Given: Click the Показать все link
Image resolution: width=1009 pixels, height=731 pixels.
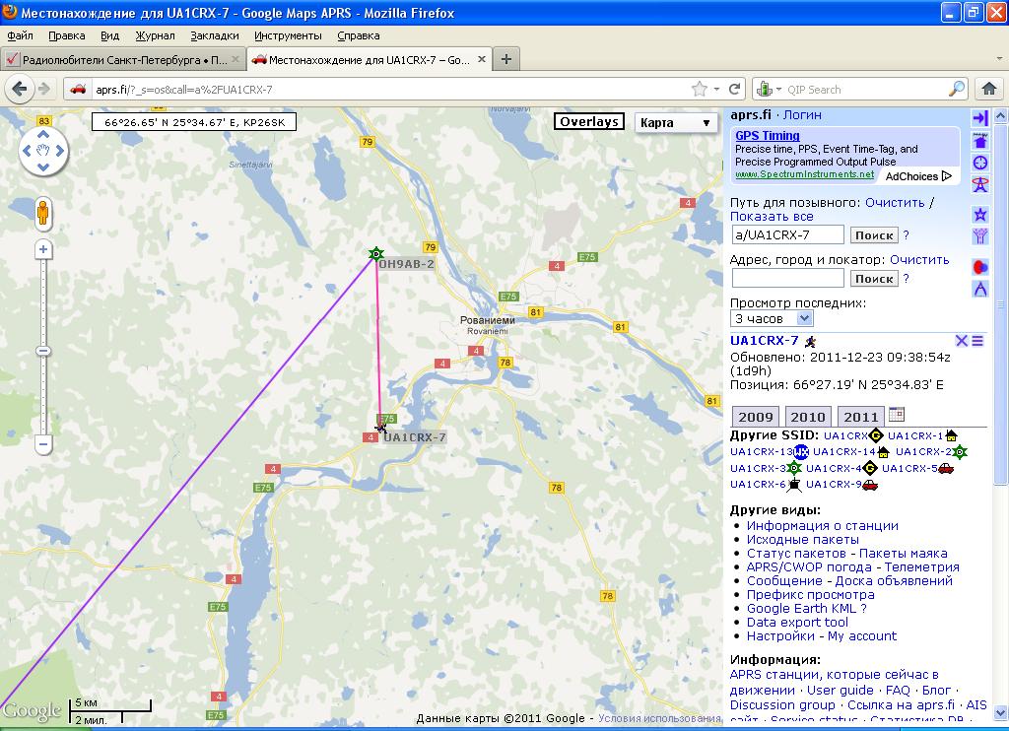Looking at the screenshot, I should pyautogui.click(x=772, y=217).
